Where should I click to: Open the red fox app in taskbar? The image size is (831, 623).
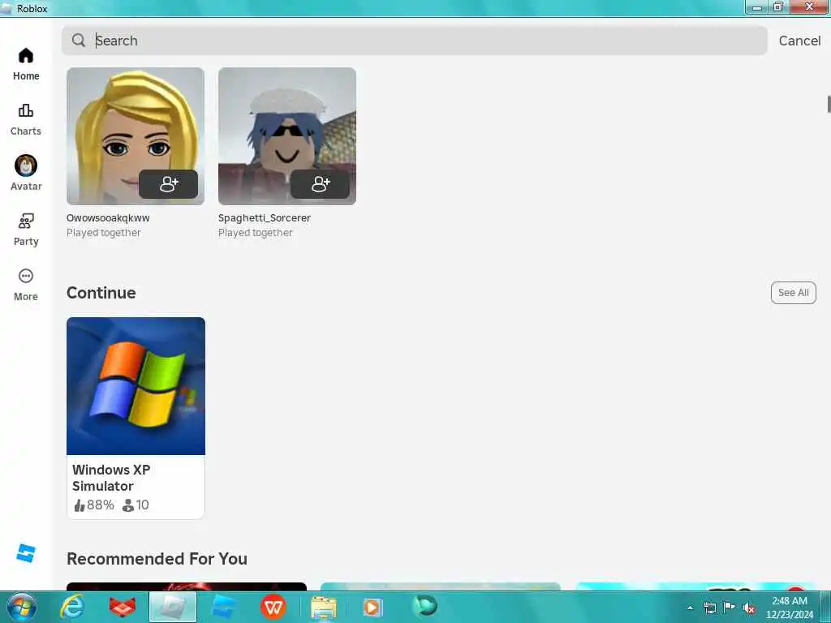[123, 607]
